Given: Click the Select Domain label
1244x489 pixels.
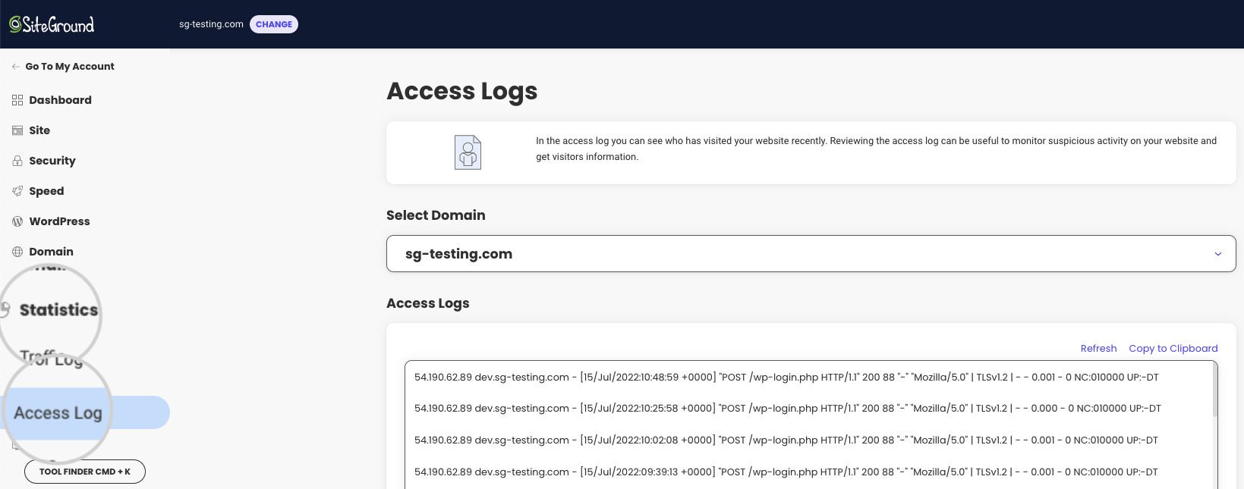Looking at the screenshot, I should pos(436,215).
